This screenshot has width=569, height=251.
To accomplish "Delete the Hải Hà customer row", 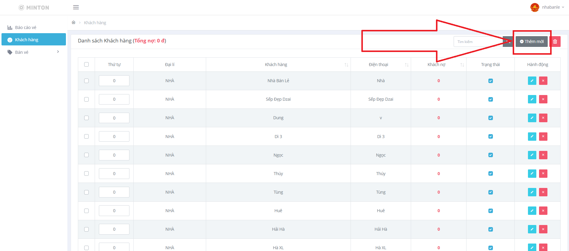I will pos(543,229).
